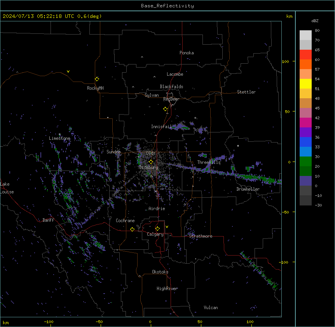Click the Innisfail town label

coord(162,127)
